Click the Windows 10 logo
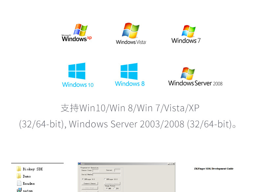The image size is (261, 192). coord(78,75)
